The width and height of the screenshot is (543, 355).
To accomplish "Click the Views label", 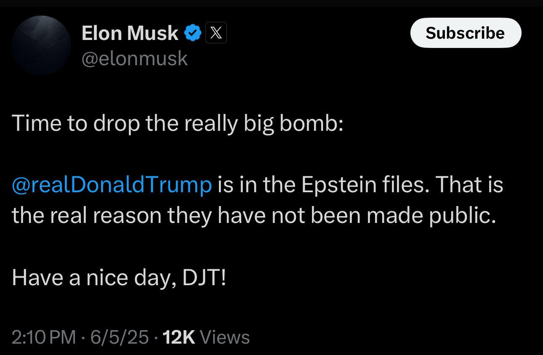I will [x=225, y=337].
